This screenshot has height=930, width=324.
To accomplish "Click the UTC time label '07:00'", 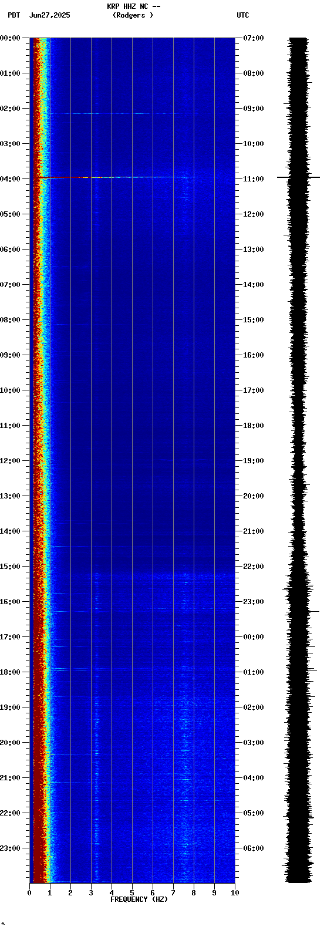I will (254, 38).
